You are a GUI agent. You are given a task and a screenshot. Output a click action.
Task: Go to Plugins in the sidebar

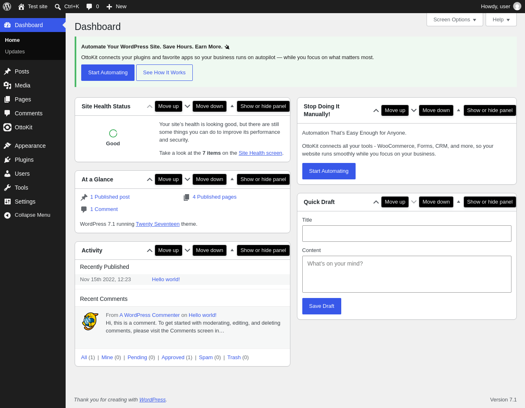click(x=33, y=160)
